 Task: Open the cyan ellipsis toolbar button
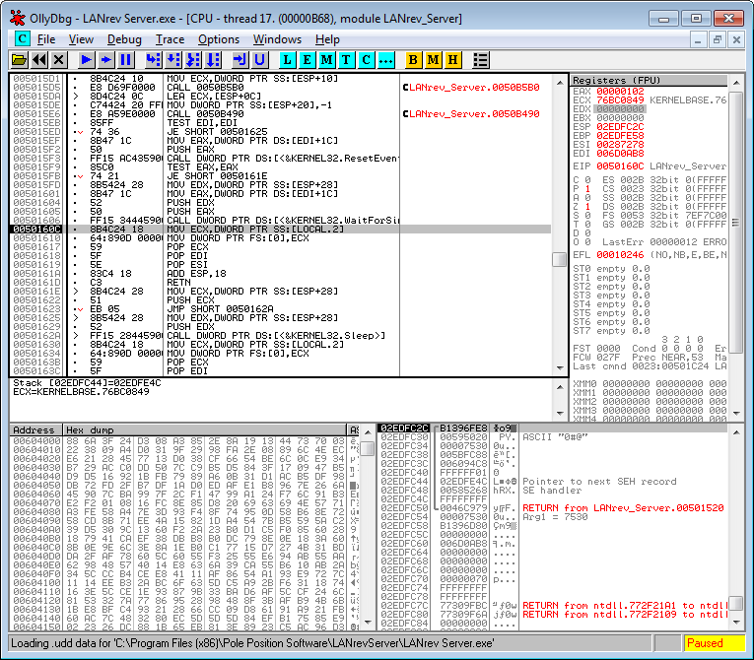tap(385, 60)
